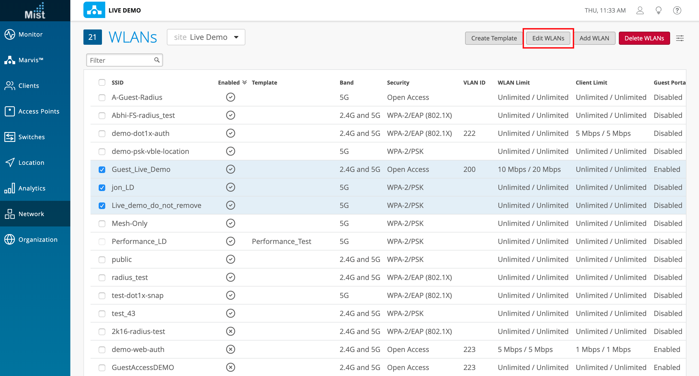Viewport: 699px width, 376px height.
Task: Click the Performance_LD SSID row
Action: point(139,241)
